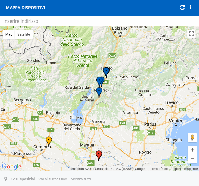Click the Piacenza city label

click(23, 153)
